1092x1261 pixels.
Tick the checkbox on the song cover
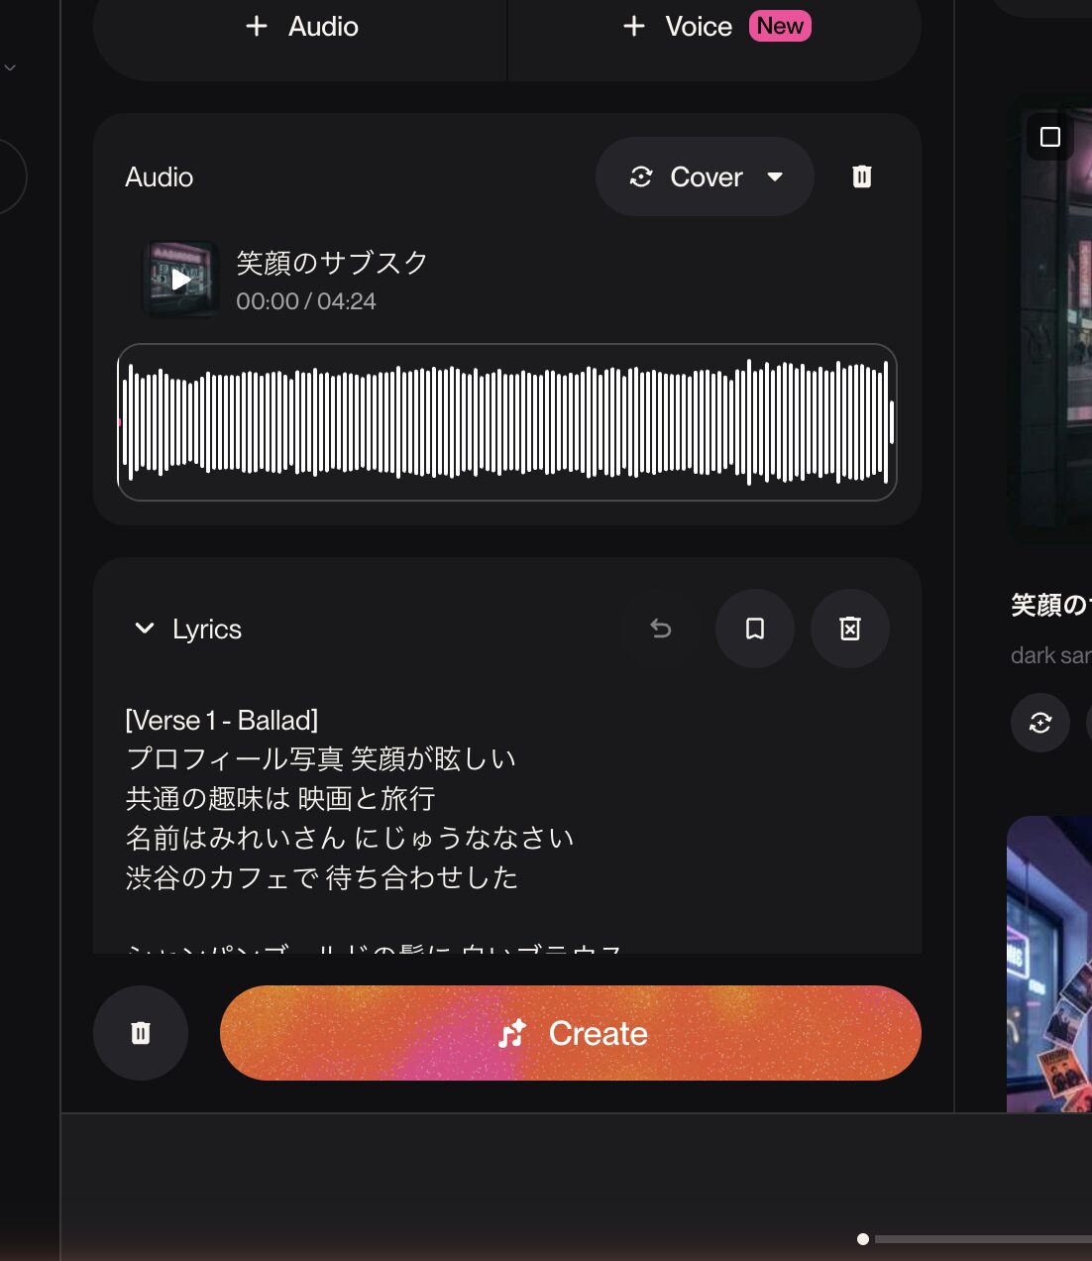[x=1050, y=137]
